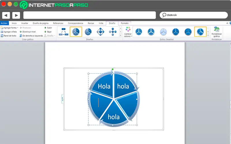Switch to the Inicio tab

click(14, 23)
